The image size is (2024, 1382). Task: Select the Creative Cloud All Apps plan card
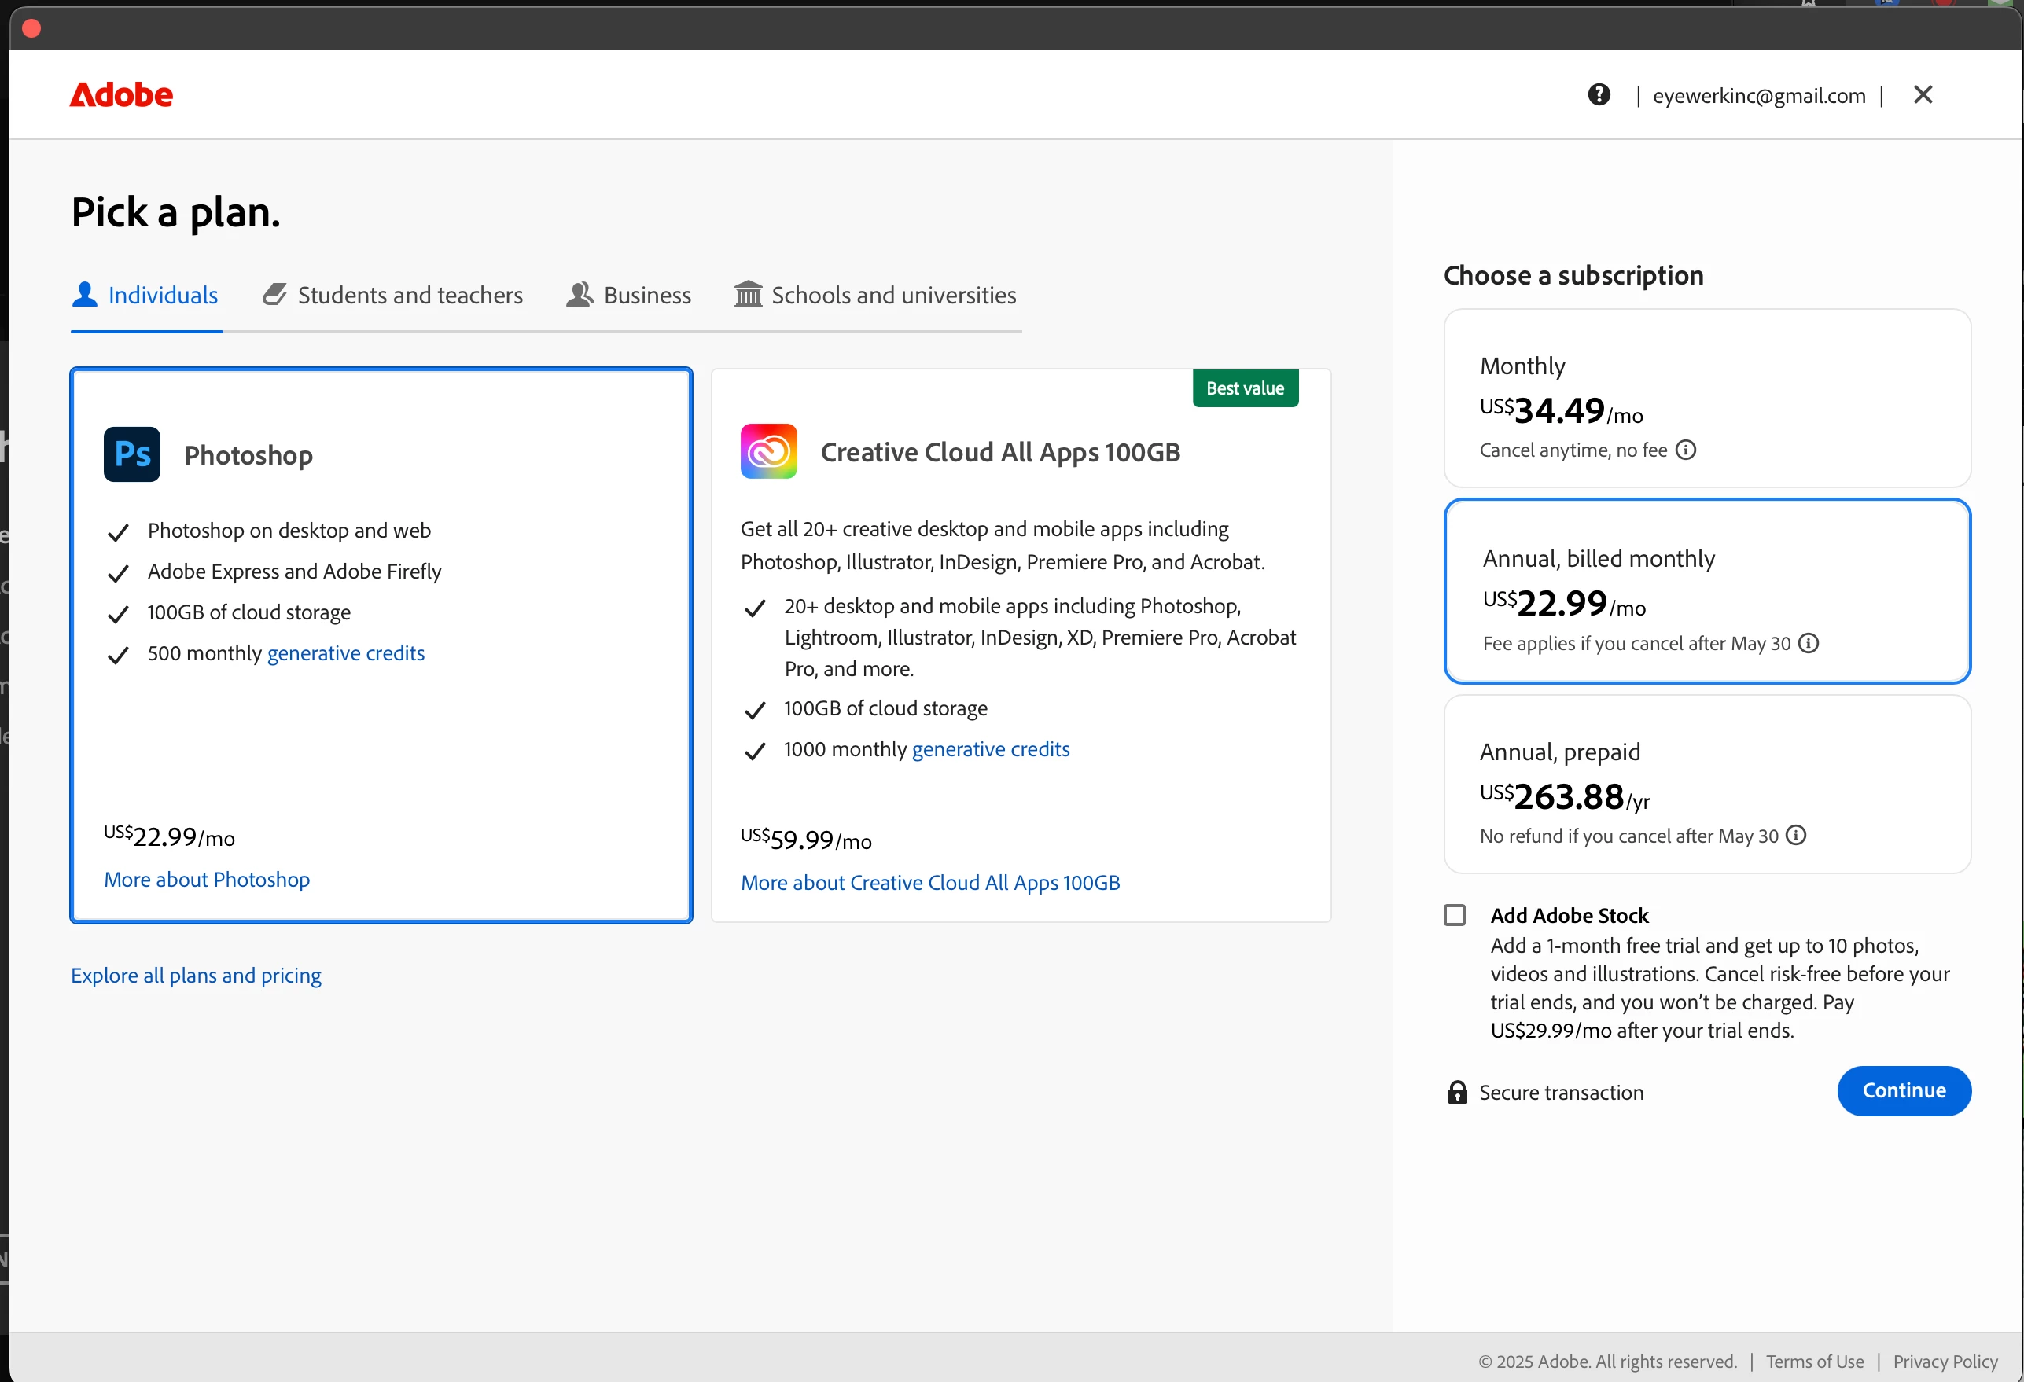coord(1020,645)
